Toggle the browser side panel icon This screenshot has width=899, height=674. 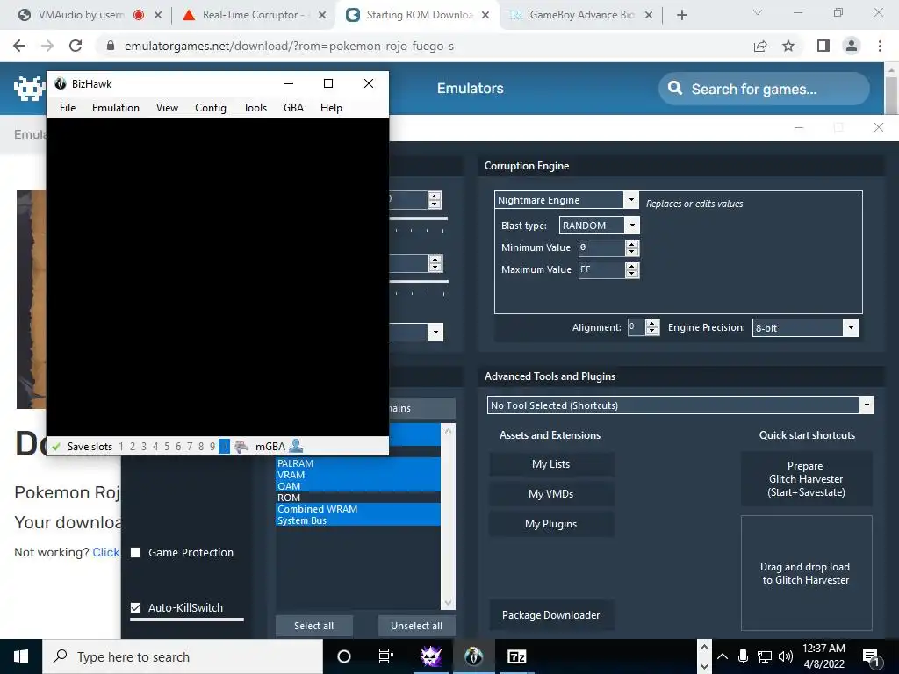coord(823,46)
